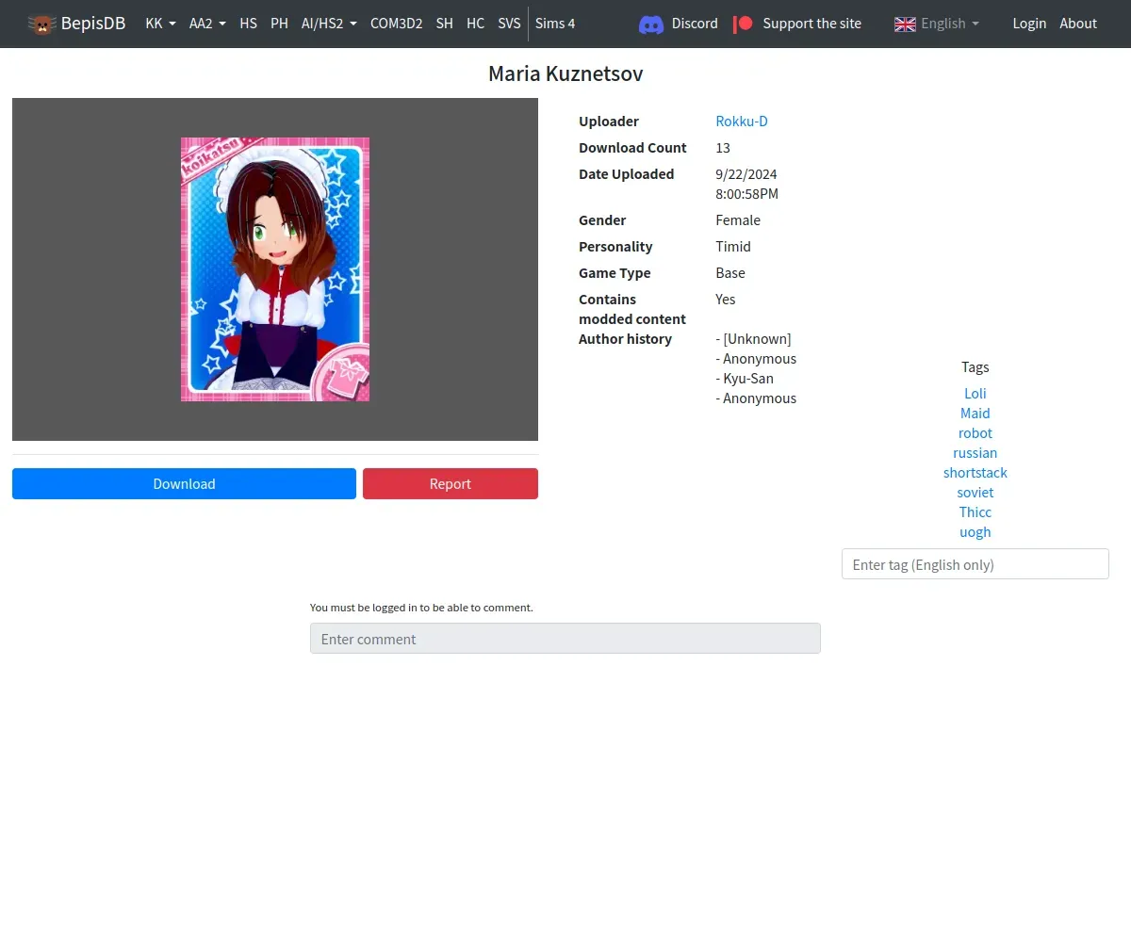
Task: Go to the HC section
Action: (476, 24)
